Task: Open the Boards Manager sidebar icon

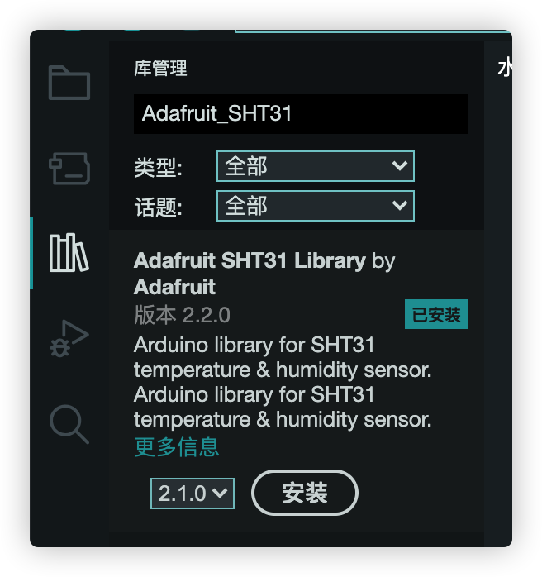Action: [69, 168]
